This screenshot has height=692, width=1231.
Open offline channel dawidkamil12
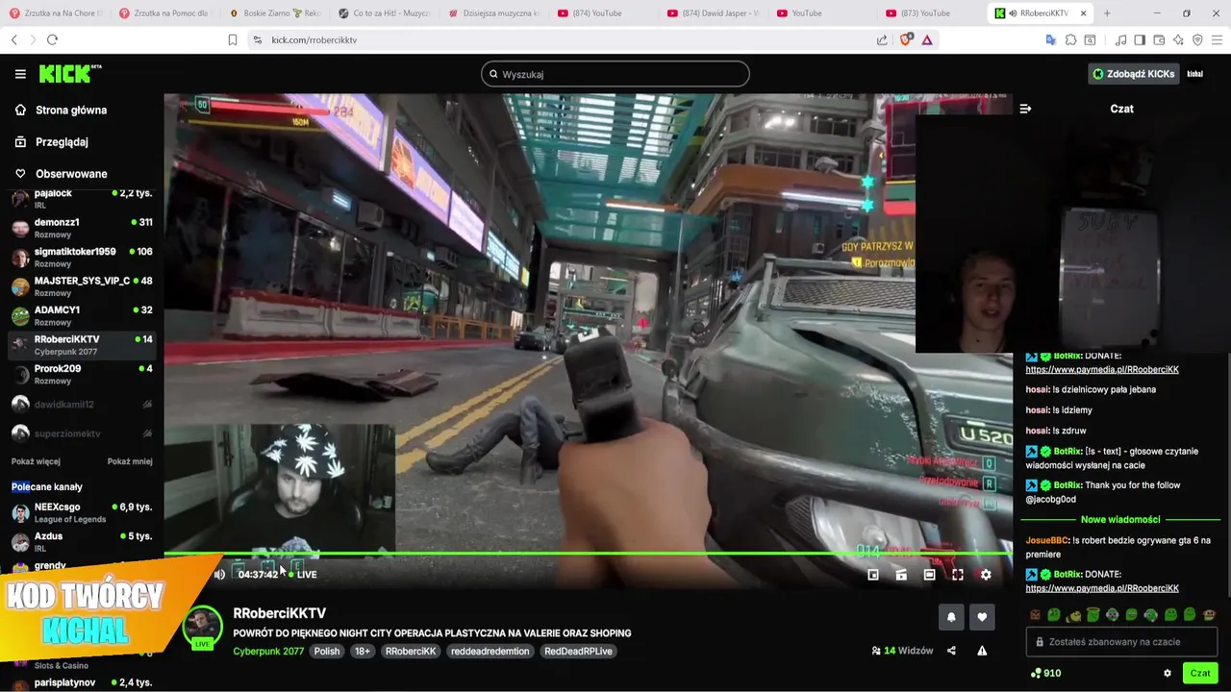click(82, 405)
